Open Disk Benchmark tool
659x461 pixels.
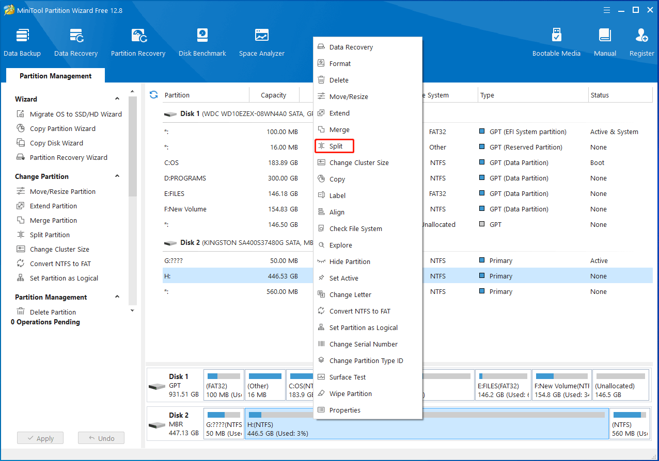pos(202,36)
